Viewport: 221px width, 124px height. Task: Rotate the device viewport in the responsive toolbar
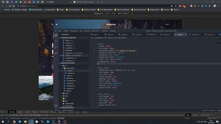pos(132,13)
